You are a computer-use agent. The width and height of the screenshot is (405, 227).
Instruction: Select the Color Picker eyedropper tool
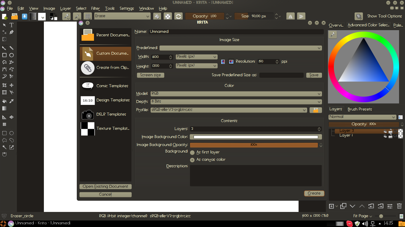point(12,101)
